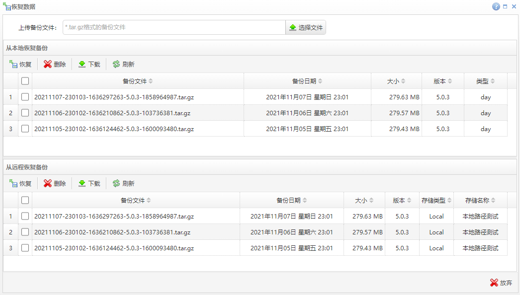Refresh the remote backup list

(x=123, y=183)
